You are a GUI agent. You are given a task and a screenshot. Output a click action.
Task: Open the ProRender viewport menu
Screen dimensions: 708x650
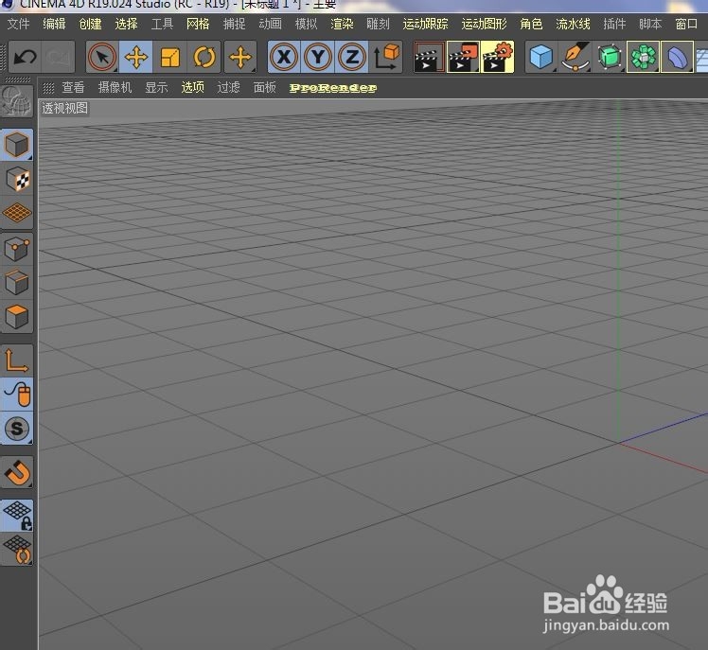click(333, 88)
